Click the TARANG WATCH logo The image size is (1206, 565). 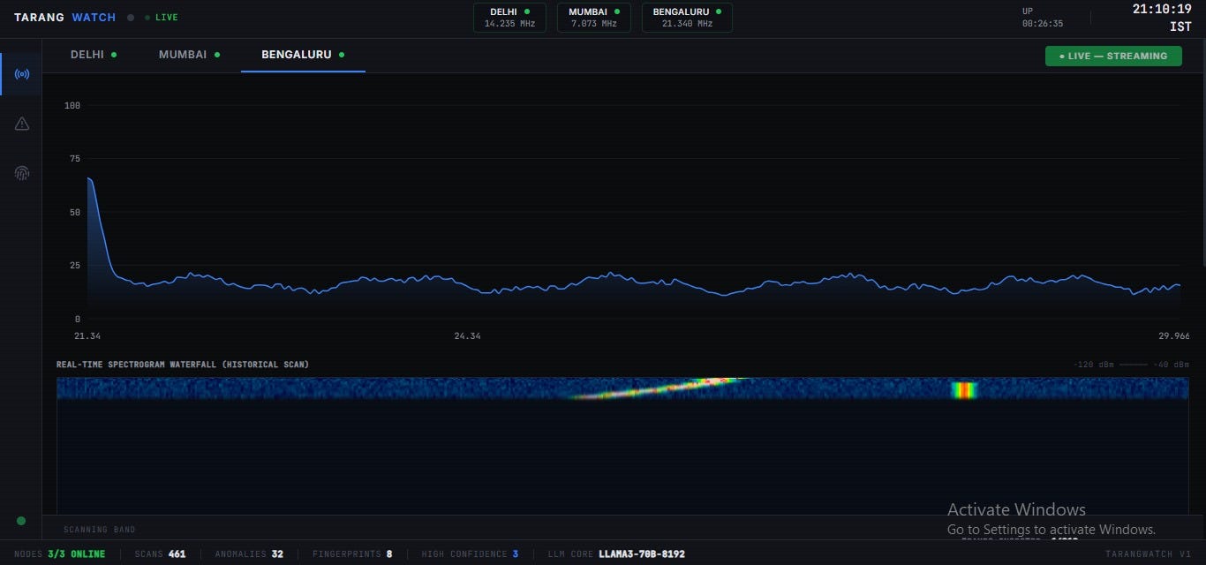coord(64,18)
